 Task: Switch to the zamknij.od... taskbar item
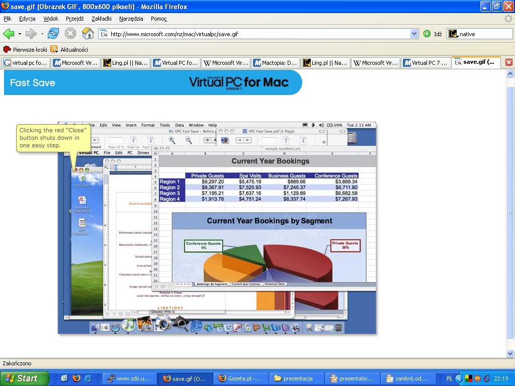point(408,378)
